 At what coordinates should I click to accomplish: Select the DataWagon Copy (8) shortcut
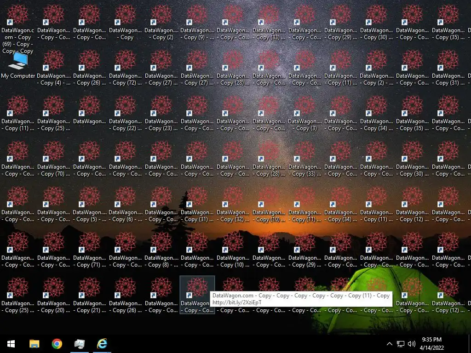[x=161, y=250]
